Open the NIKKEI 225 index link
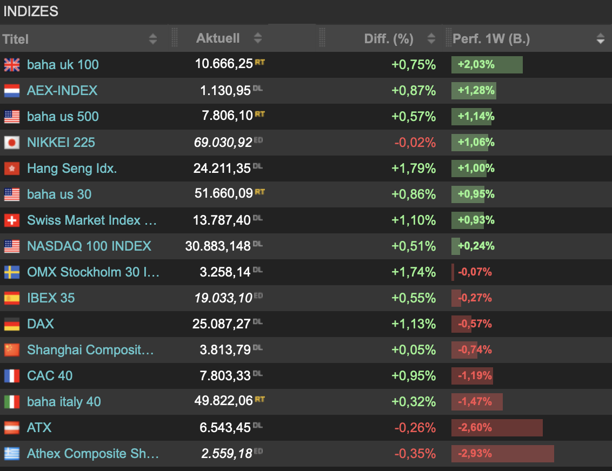 pos(61,142)
